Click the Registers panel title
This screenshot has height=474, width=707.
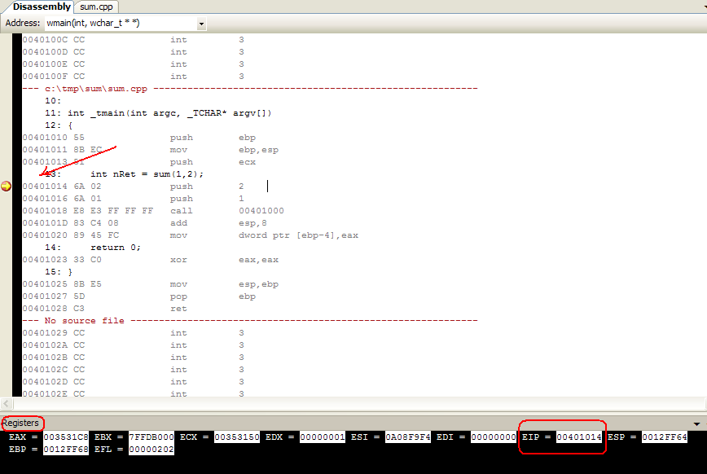[x=20, y=424]
